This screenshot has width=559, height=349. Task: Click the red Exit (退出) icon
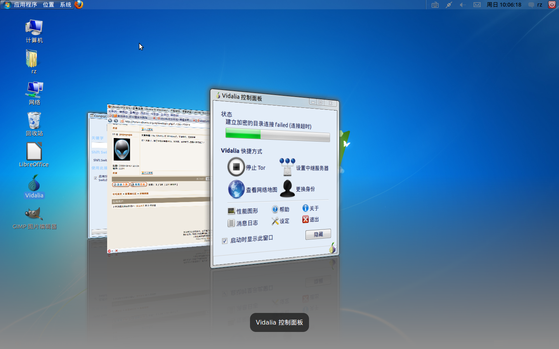306,219
